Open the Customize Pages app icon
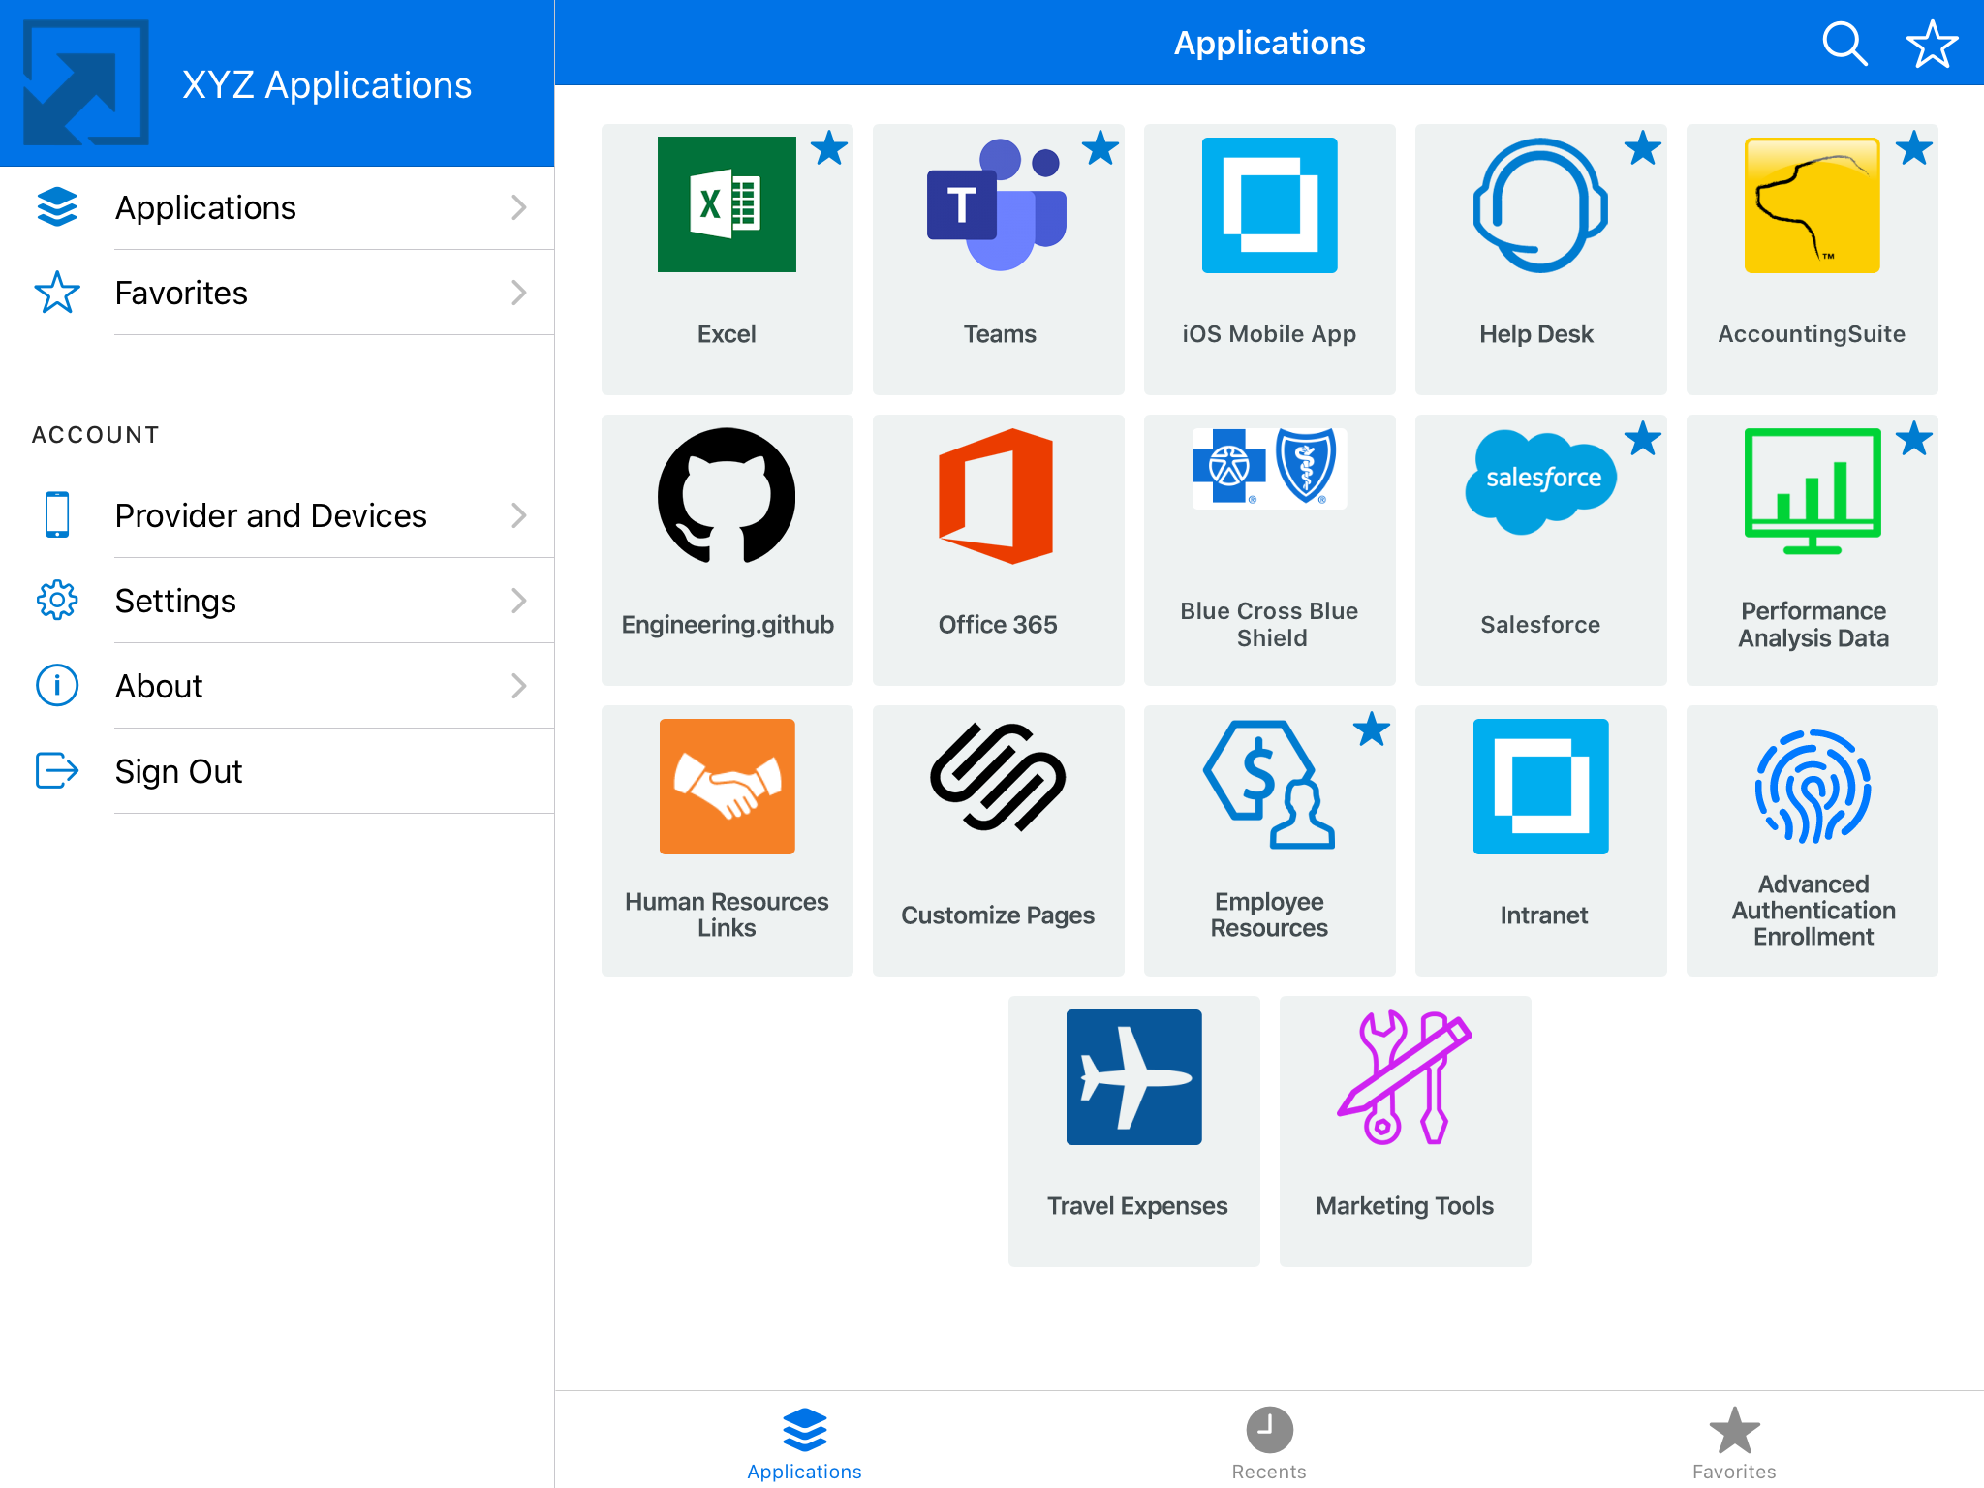 (x=998, y=779)
